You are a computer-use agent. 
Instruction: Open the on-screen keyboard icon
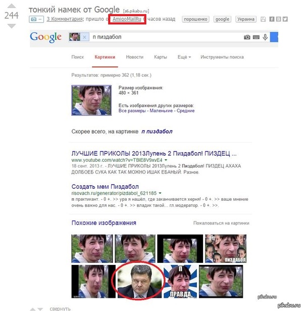coord(256,37)
